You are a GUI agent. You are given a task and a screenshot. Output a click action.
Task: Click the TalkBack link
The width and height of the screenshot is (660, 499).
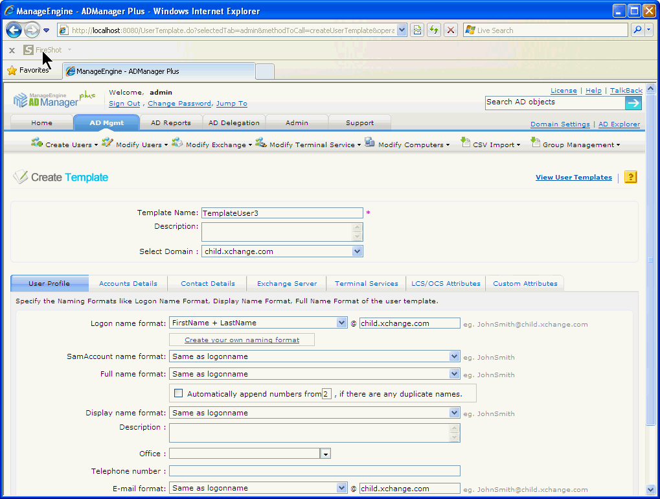tap(626, 91)
